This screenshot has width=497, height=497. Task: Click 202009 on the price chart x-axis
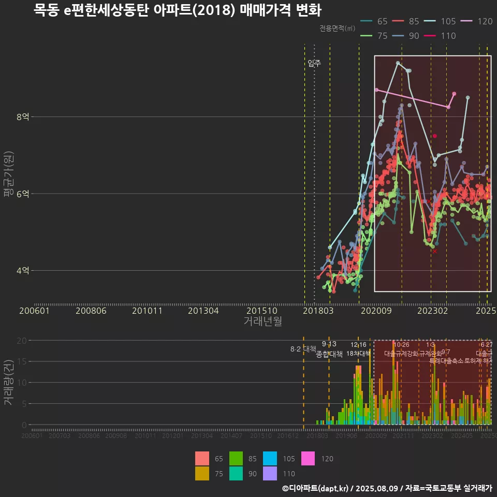pyautogui.click(x=376, y=311)
